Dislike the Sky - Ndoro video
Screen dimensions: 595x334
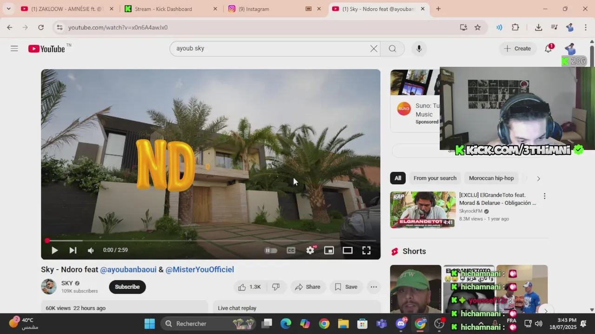pos(276,287)
